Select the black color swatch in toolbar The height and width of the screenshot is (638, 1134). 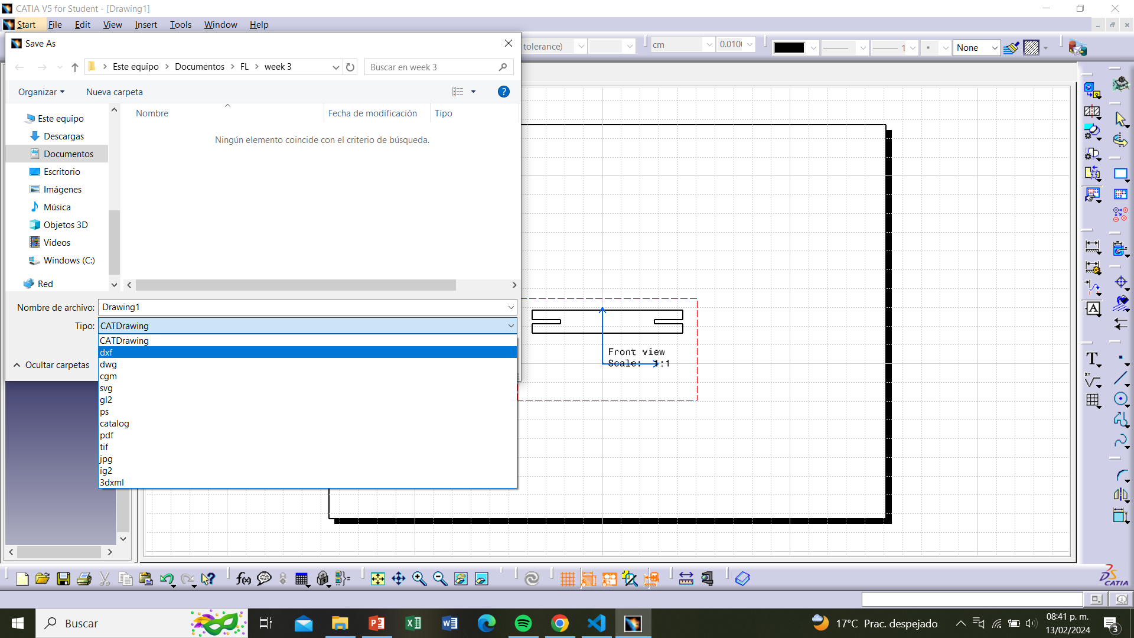789,48
